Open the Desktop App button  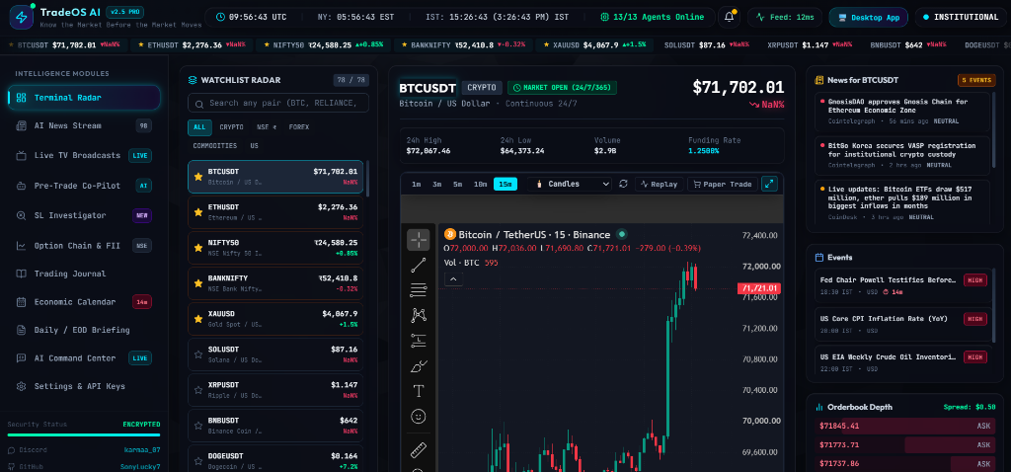click(869, 18)
